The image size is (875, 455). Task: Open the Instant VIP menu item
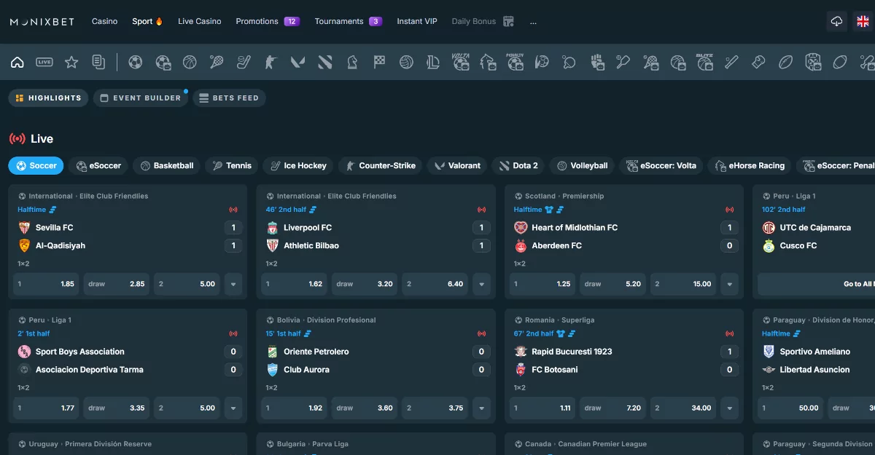point(417,21)
